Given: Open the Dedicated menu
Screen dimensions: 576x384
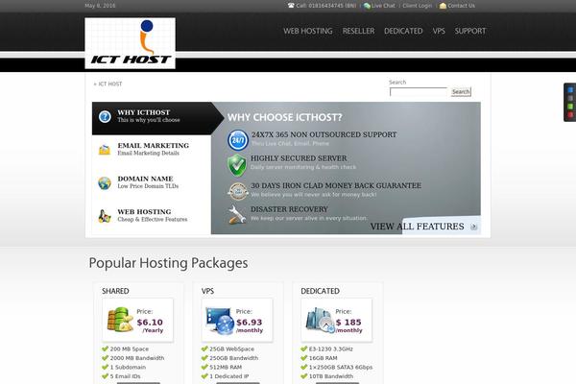Looking at the screenshot, I should click(x=403, y=32).
